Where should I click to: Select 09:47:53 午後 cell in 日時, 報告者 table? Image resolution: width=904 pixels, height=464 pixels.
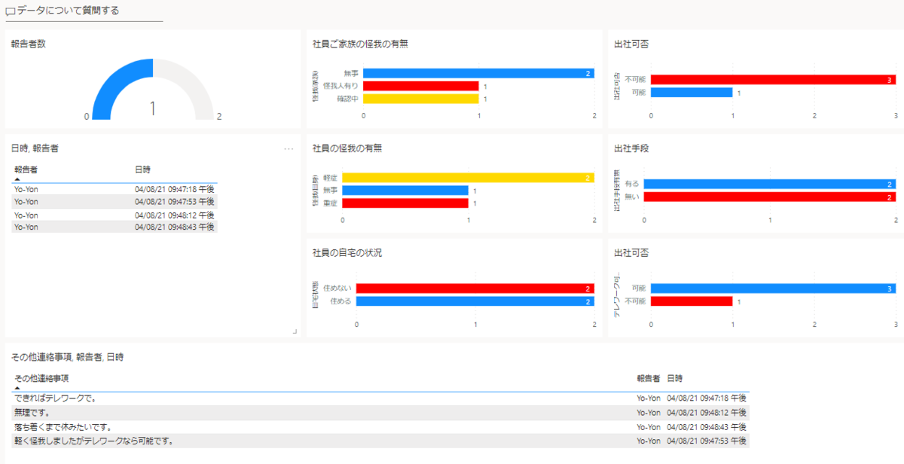[x=175, y=201]
